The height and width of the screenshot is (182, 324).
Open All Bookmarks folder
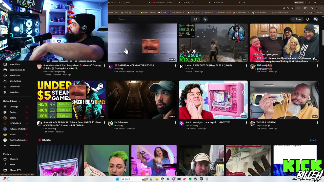pos(316,13)
